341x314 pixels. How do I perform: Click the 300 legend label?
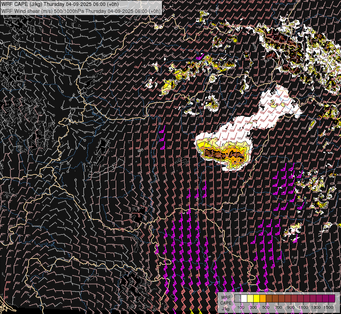click(253, 307)
